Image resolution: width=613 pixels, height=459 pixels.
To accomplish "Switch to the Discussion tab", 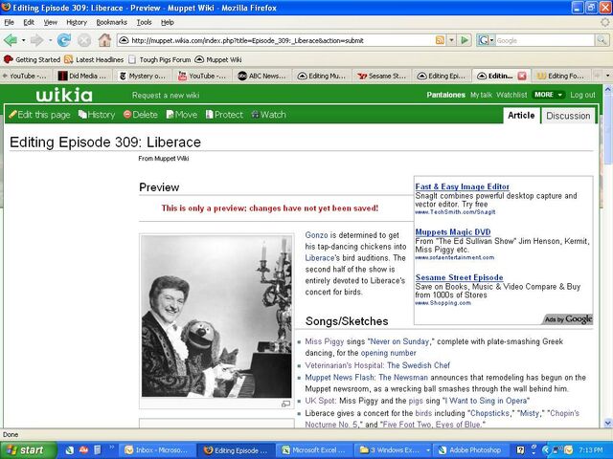I will coord(568,116).
